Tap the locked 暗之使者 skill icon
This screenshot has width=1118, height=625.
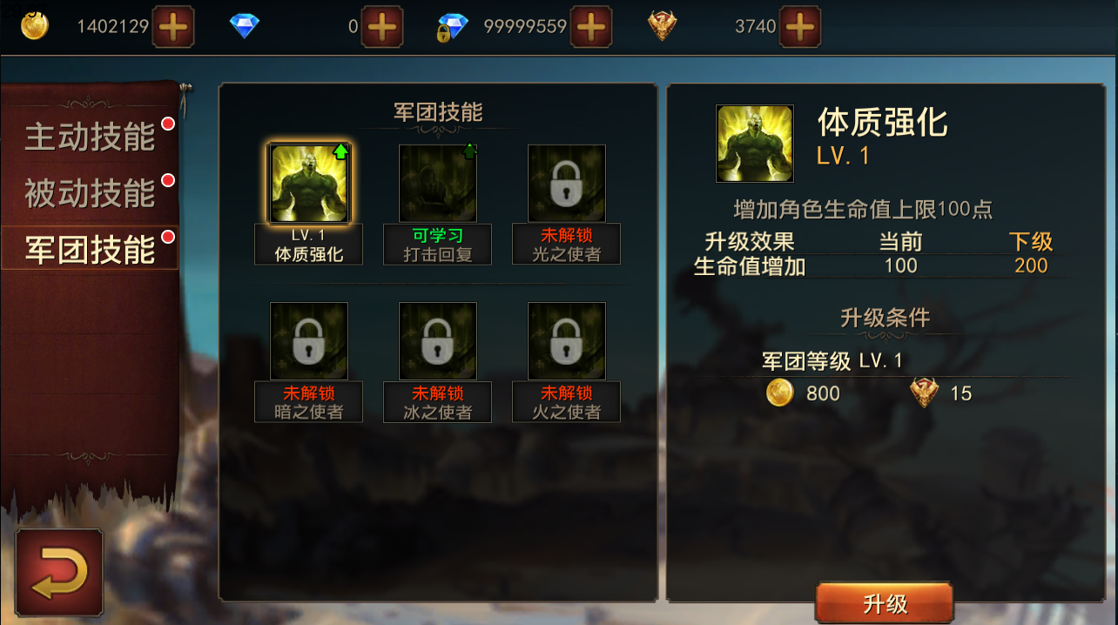click(309, 341)
